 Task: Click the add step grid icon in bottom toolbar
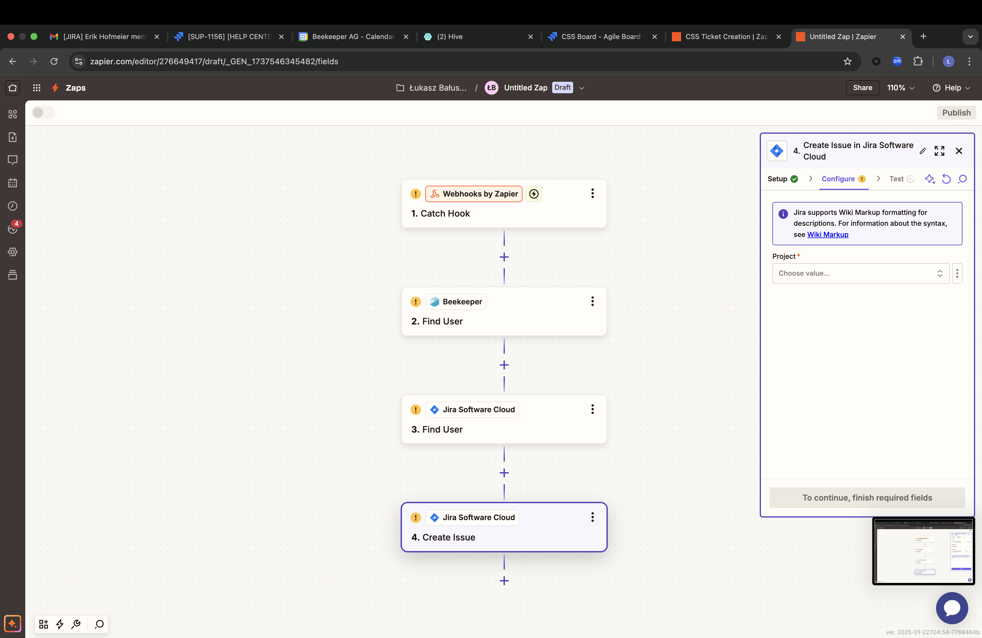pos(43,624)
